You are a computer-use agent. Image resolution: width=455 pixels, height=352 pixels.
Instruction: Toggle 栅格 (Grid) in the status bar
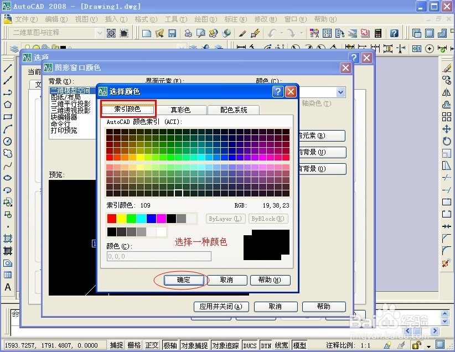point(135,345)
